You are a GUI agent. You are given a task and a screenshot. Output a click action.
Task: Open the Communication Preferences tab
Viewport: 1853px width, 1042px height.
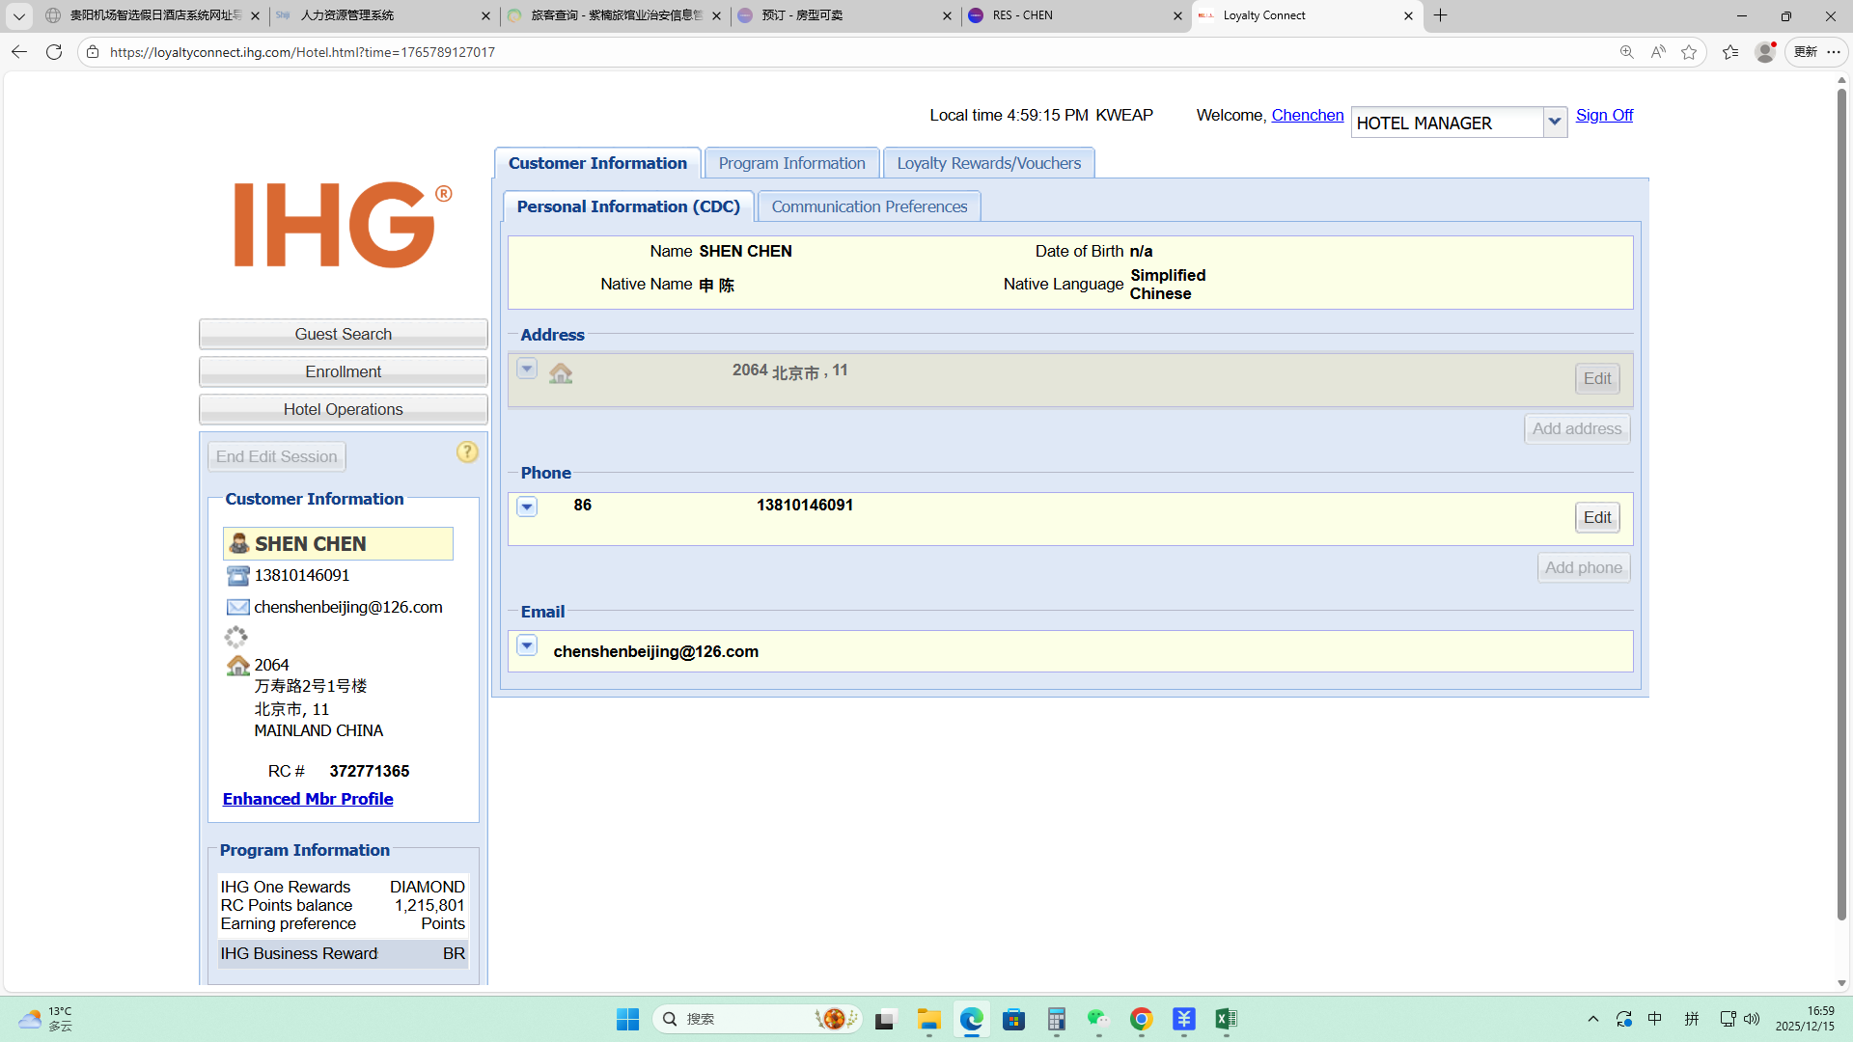[869, 206]
